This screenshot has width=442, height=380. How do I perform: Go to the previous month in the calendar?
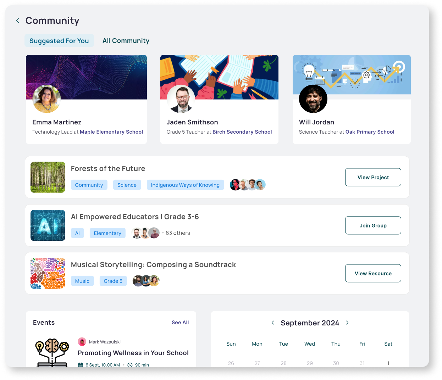[x=272, y=323]
